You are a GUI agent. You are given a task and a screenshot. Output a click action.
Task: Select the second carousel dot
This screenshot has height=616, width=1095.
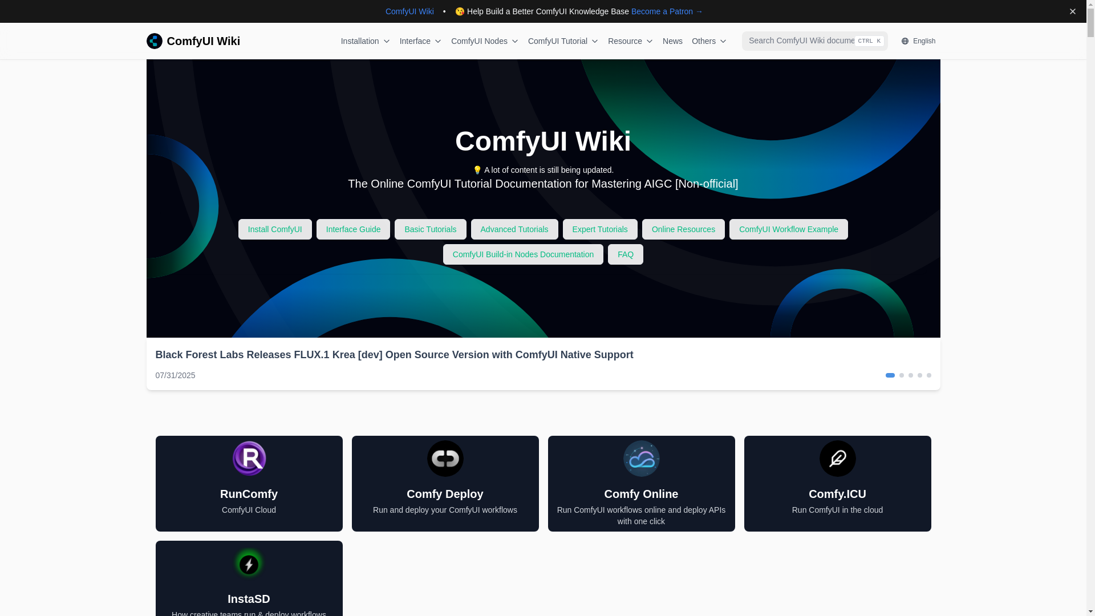[x=901, y=375]
